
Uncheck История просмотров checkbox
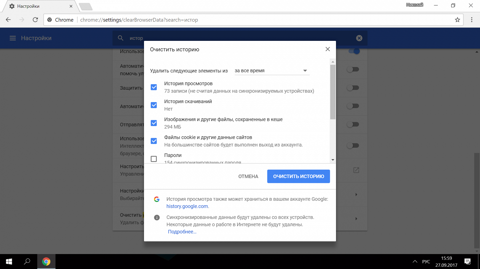[154, 87]
